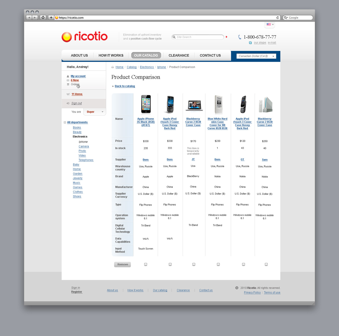
Task: Click the breadcrumb home icon
Action: tap(113, 67)
